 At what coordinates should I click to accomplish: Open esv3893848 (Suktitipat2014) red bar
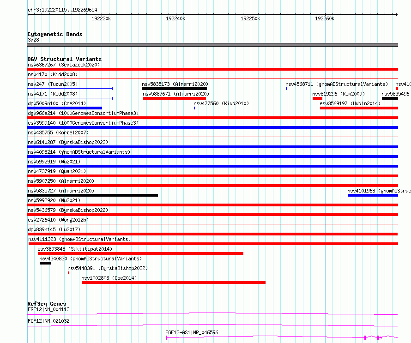point(140,253)
